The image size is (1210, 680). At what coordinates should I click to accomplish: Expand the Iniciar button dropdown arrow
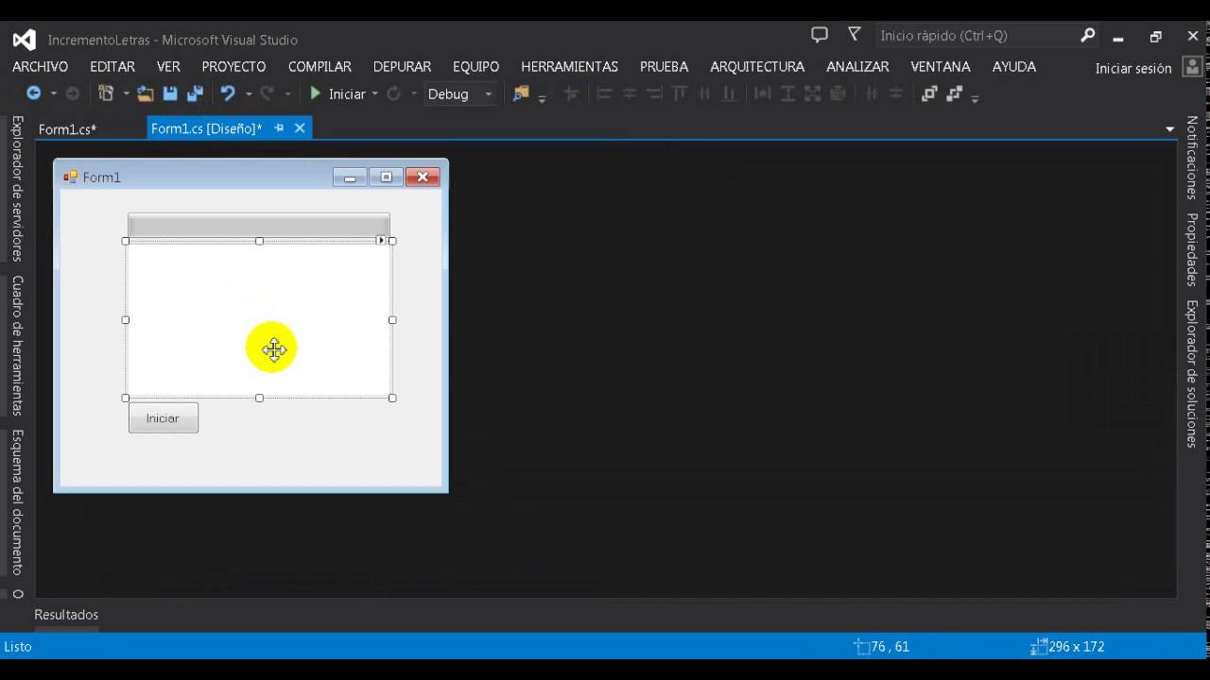tap(374, 93)
